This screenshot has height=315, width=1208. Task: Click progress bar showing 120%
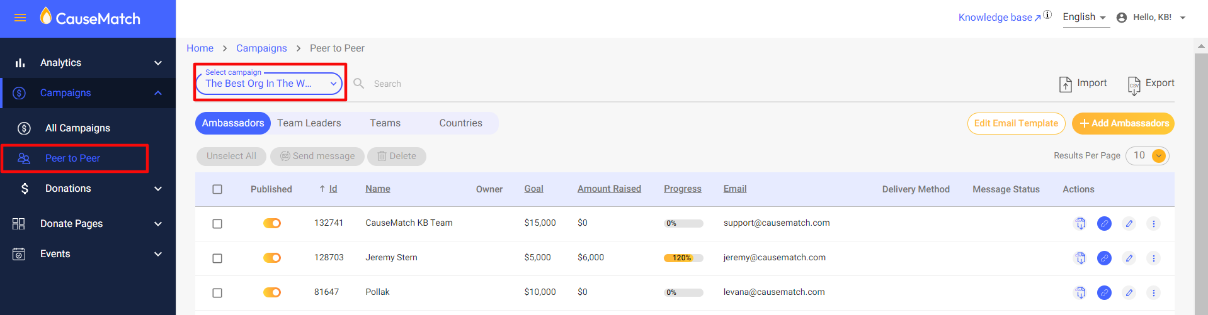pos(683,258)
